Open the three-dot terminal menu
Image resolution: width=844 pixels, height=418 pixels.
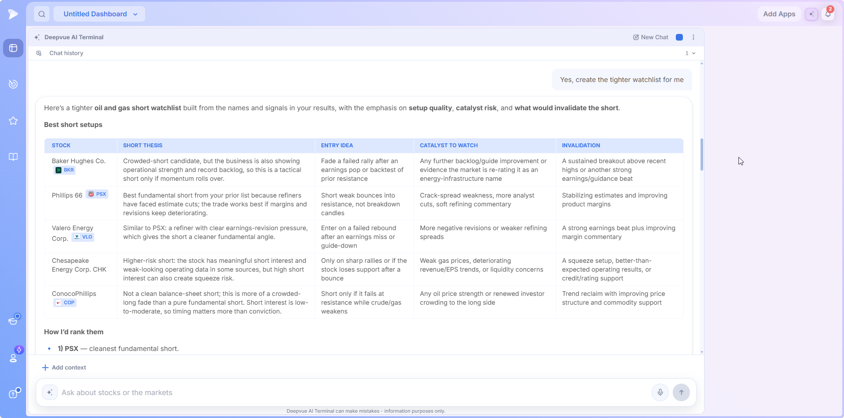[693, 37]
